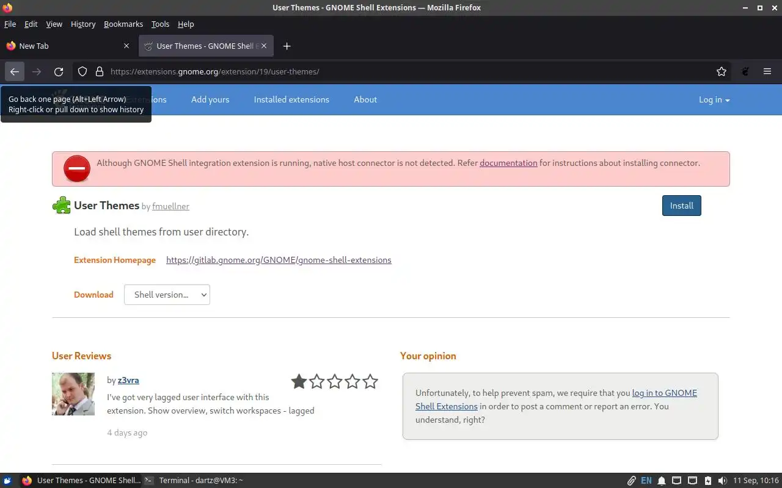This screenshot has width=782, height=488.
Task: Close the New Tab tab
Action: coord(126,46)
